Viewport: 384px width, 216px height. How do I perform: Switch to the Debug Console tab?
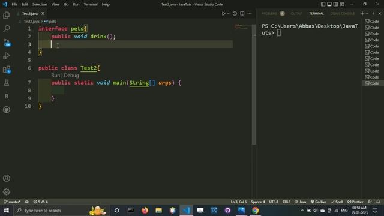(343, 13)
